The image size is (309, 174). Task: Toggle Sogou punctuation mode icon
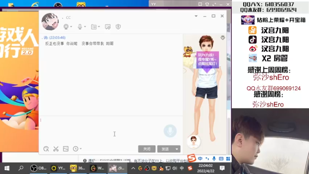(x=207, y=159)
